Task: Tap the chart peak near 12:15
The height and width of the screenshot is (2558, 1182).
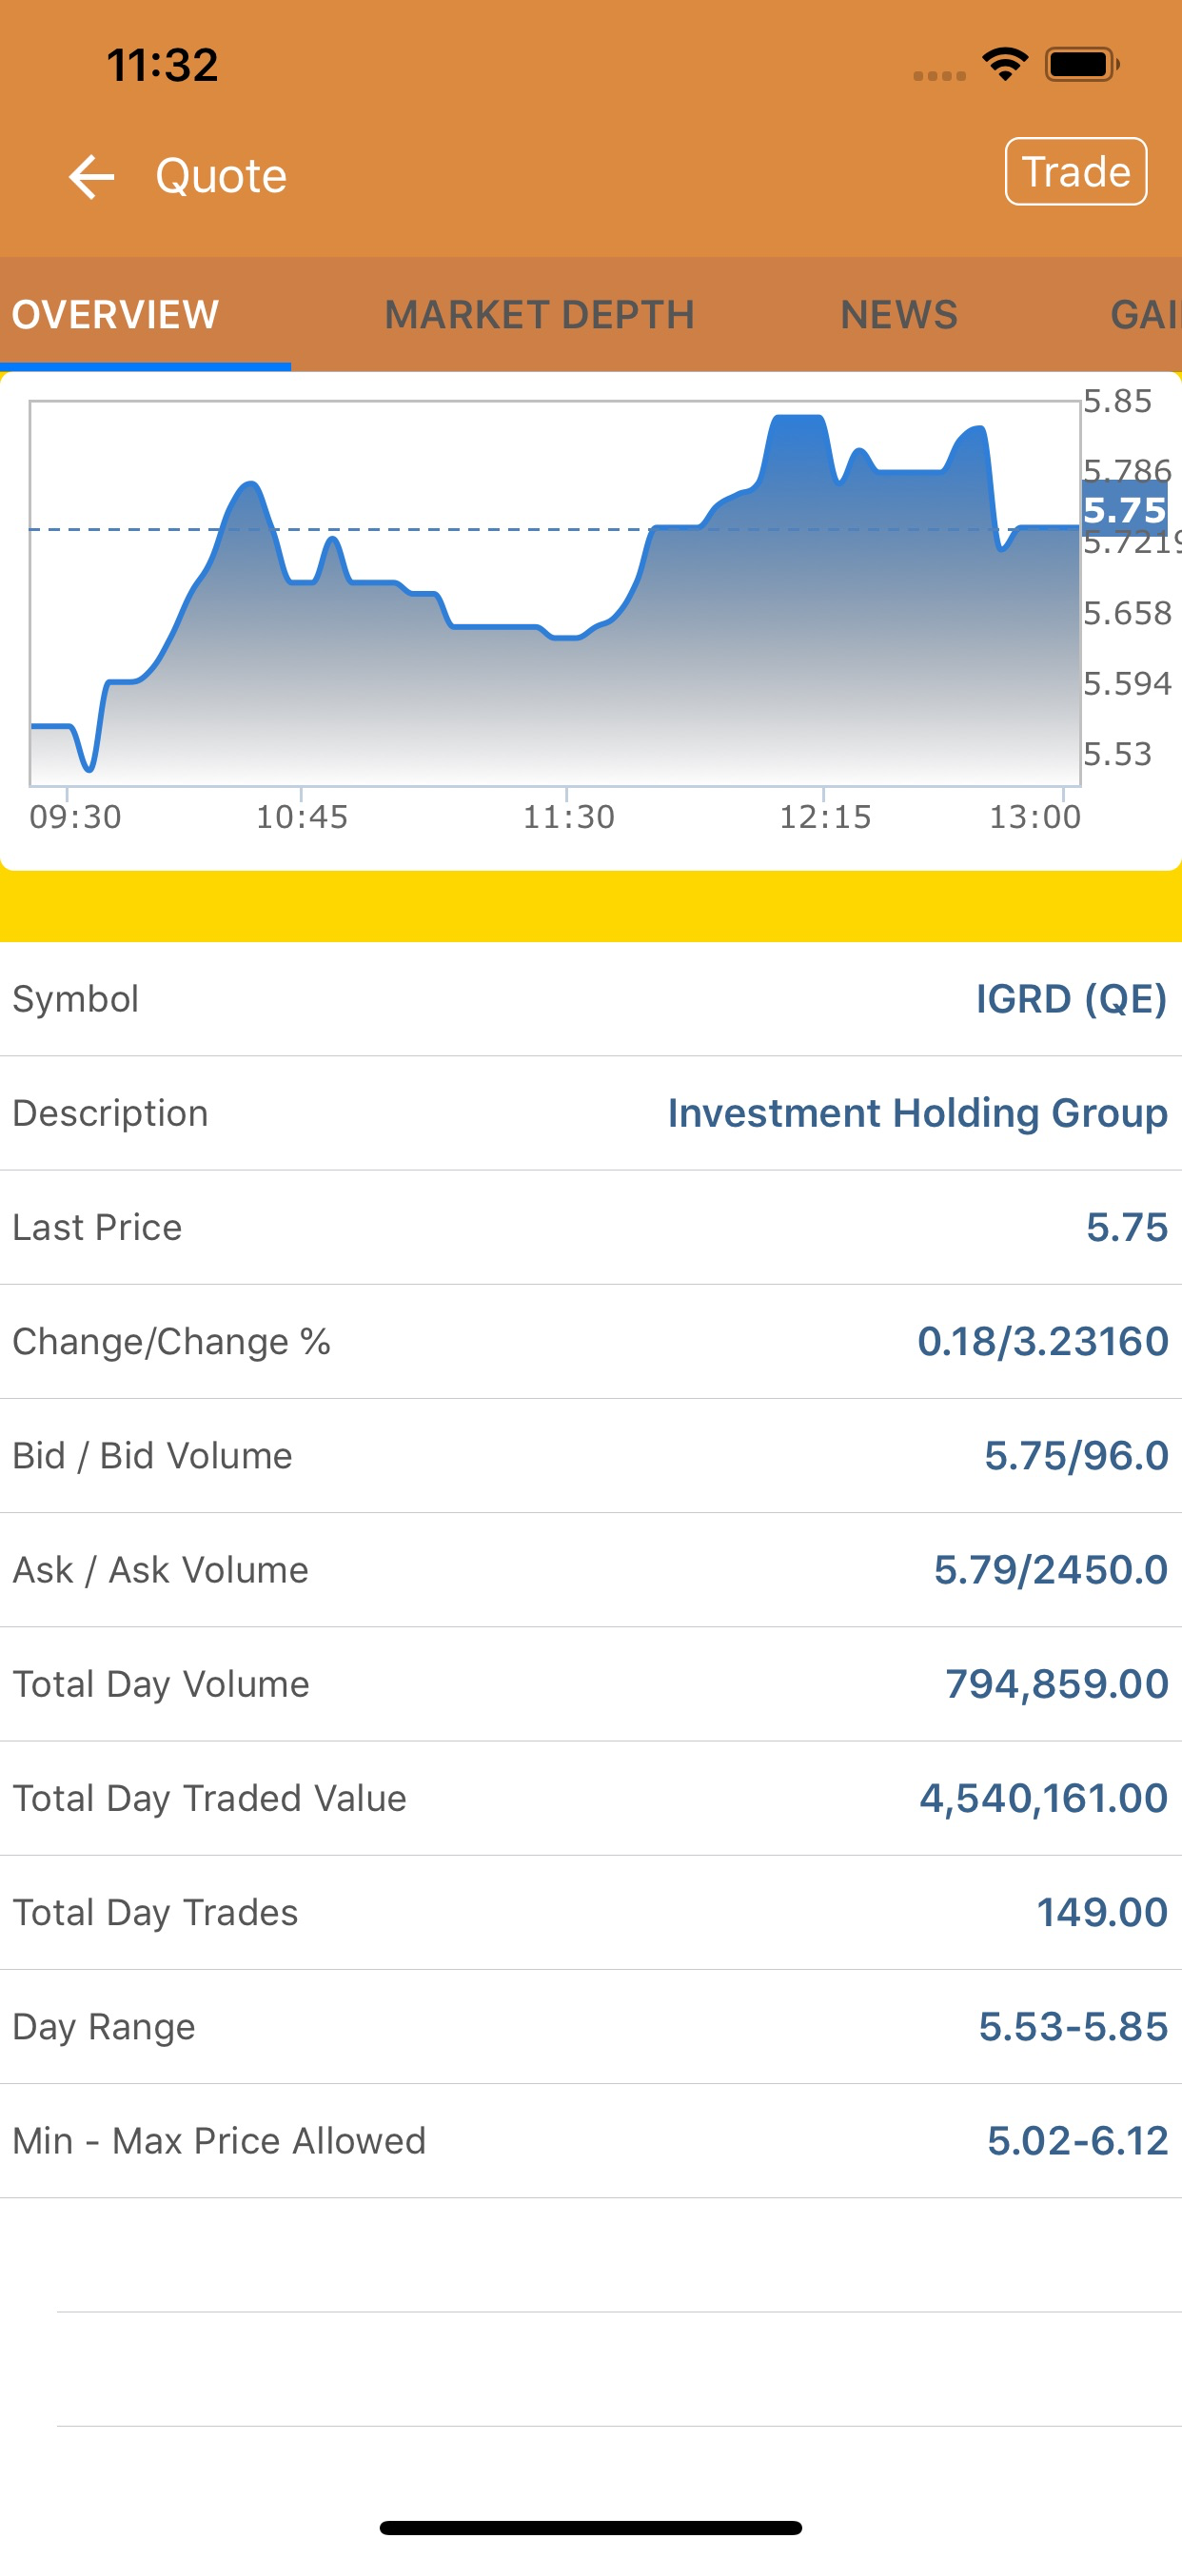Action: pos(799,419)
